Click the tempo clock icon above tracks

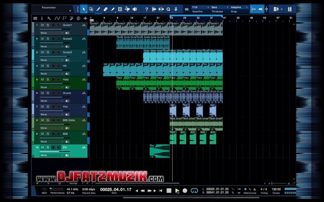click(78, 19)
